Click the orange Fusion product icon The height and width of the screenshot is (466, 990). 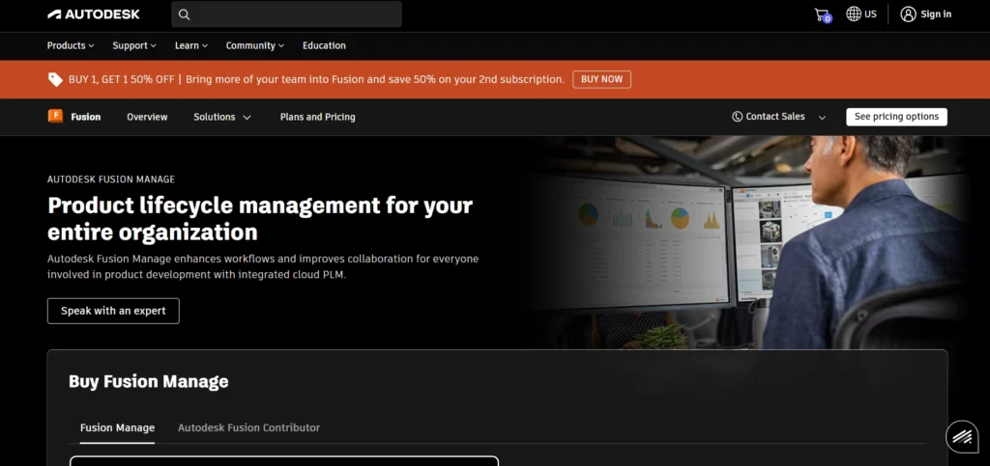55,116
